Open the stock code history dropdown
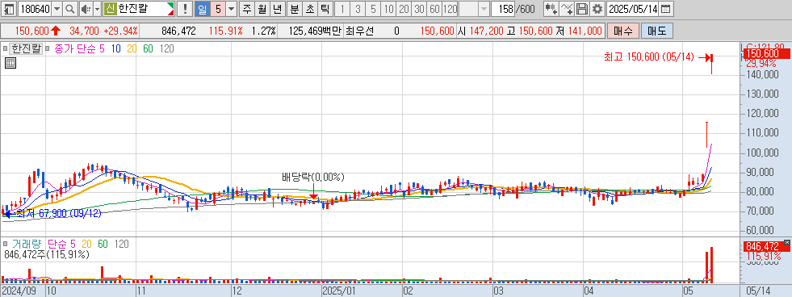 57,9
